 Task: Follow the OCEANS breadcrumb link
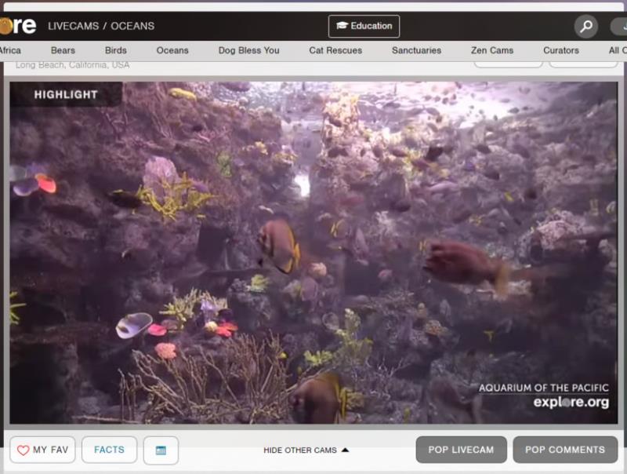pyautogui.click(x=132, y=26)
